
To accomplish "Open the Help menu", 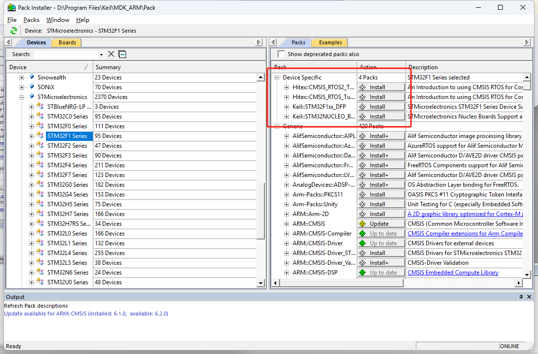I will point(83,20).
